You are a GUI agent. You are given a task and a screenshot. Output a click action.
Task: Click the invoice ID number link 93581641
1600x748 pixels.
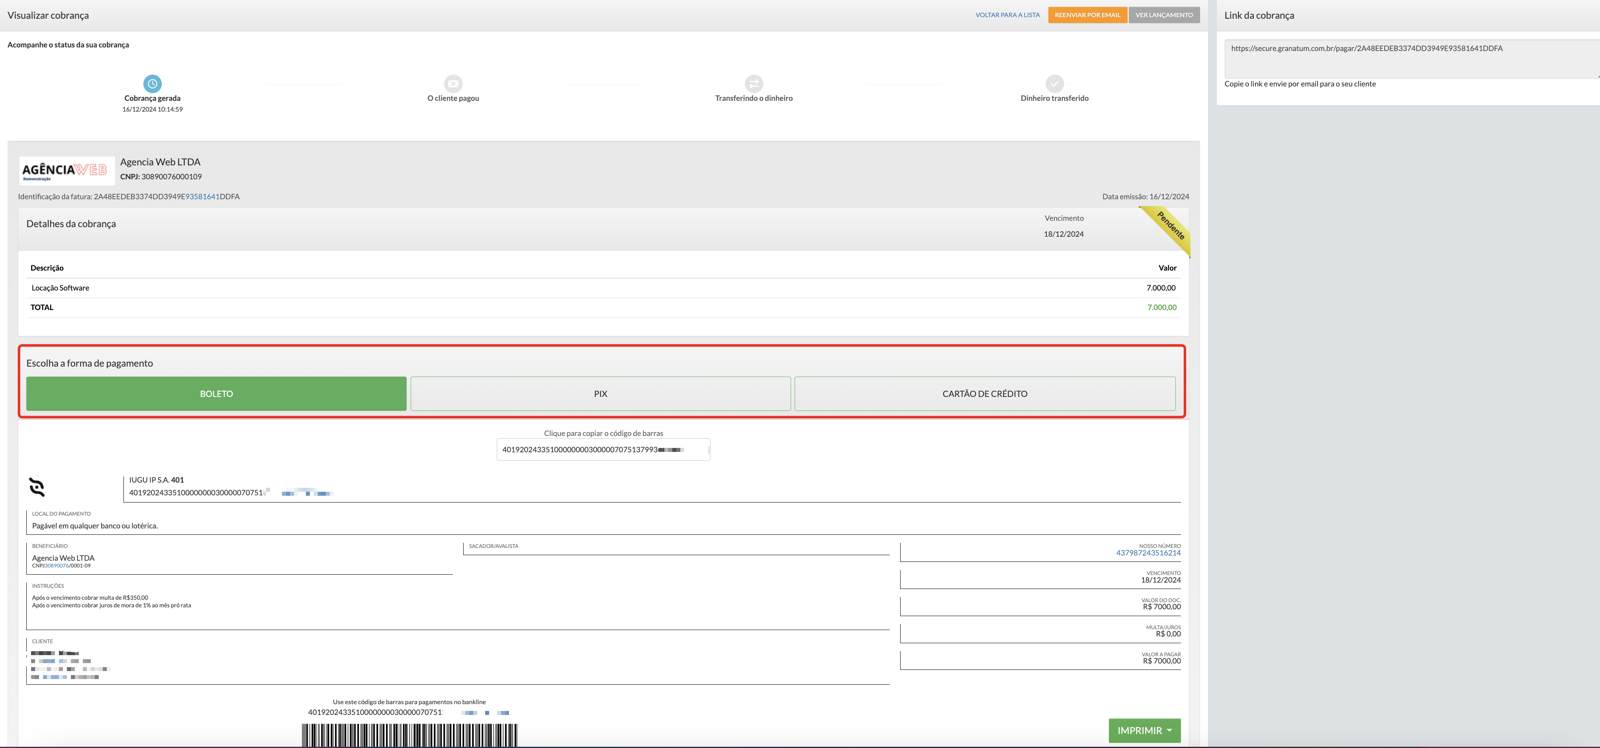tap(202, 197)
